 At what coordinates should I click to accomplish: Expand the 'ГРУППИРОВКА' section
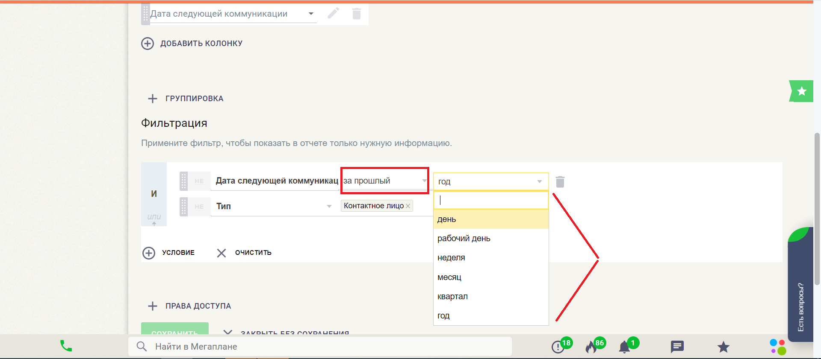click(195, 99)
